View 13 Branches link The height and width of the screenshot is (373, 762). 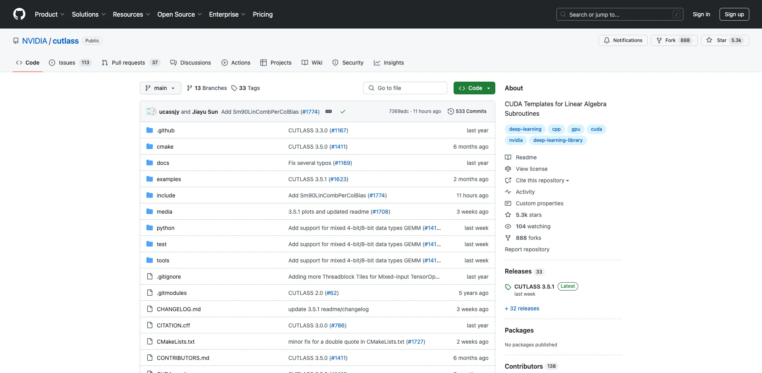(207, 88)
